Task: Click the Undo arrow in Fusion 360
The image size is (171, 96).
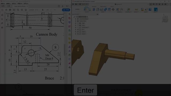Action: pos(83,4)
